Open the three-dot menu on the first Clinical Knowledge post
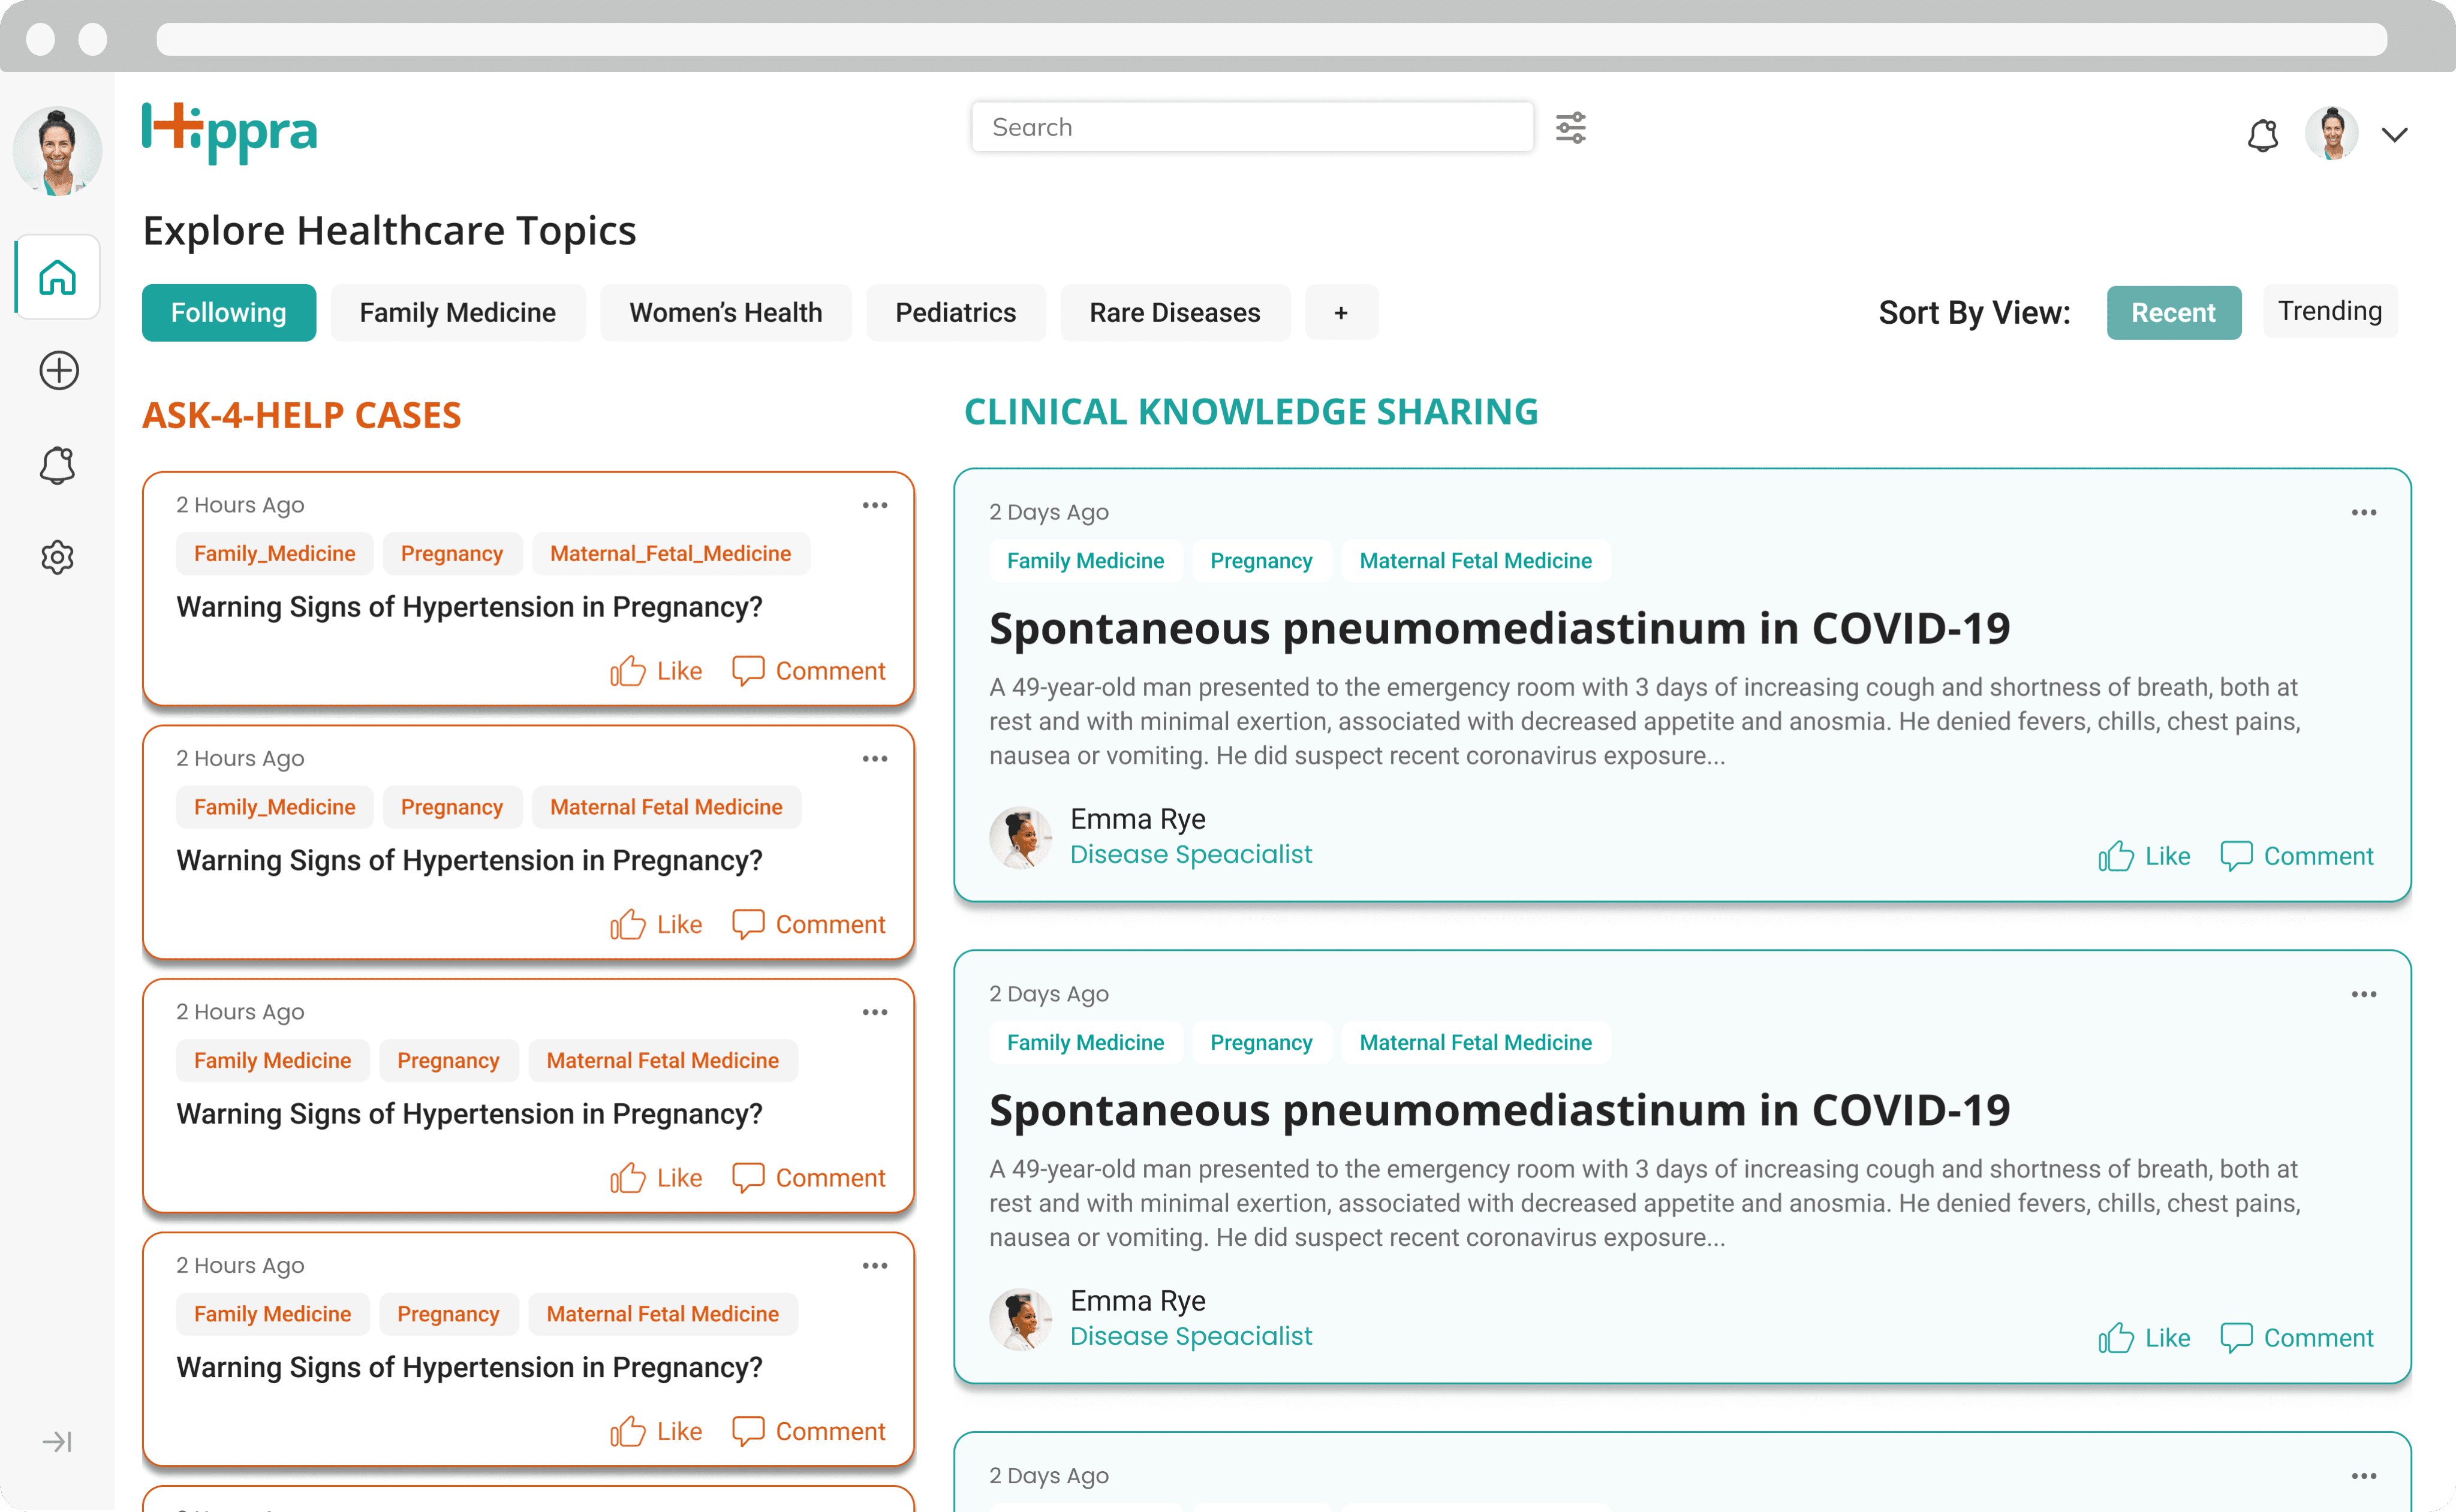 click(x=2363, y=512)
